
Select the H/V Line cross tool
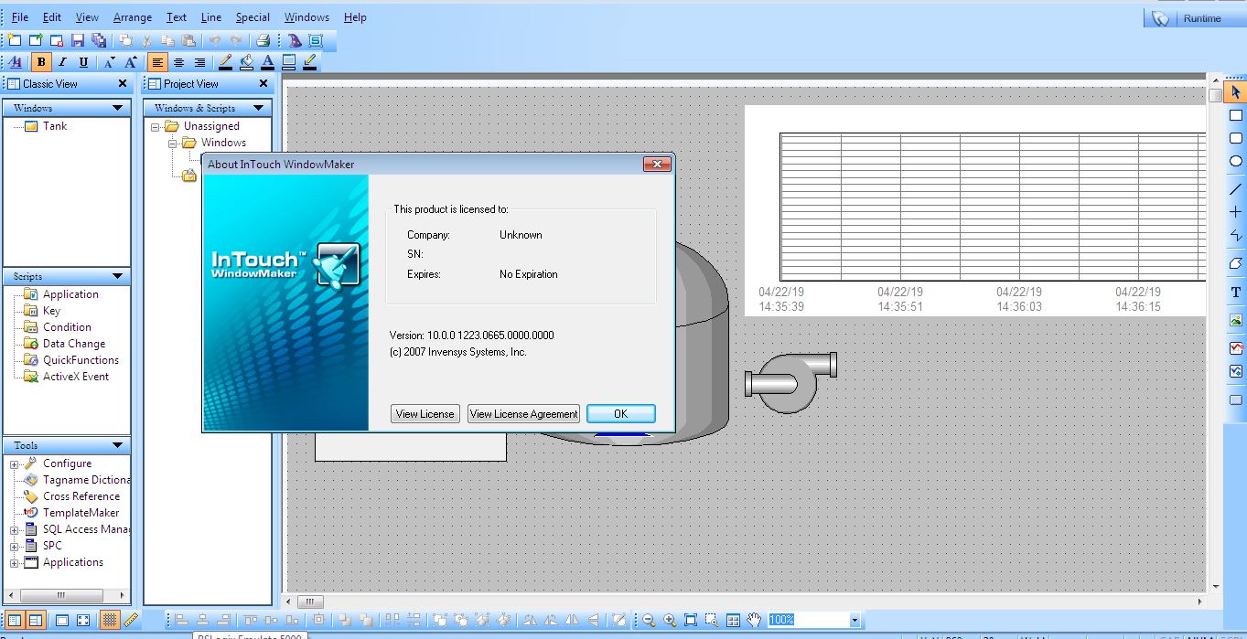click(1236, 212)
